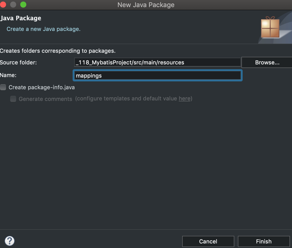Click the 'New Java Package' window title
Screen dimensions: 292x248
(x=146, y=5)
